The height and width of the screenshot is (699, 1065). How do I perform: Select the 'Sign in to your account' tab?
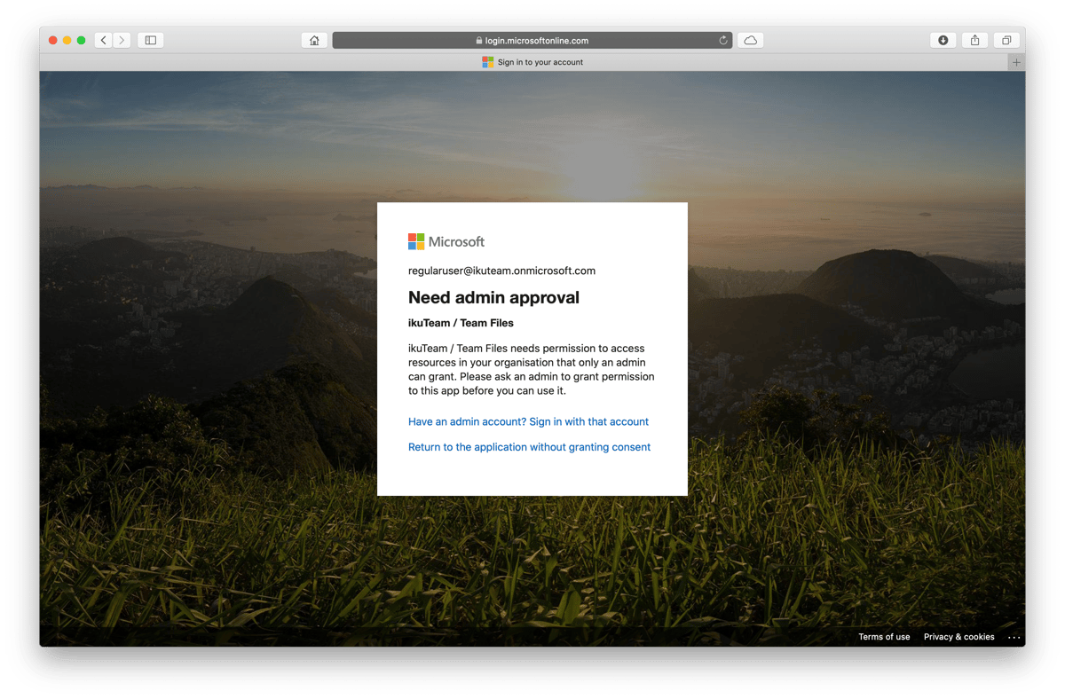[532, 62]
